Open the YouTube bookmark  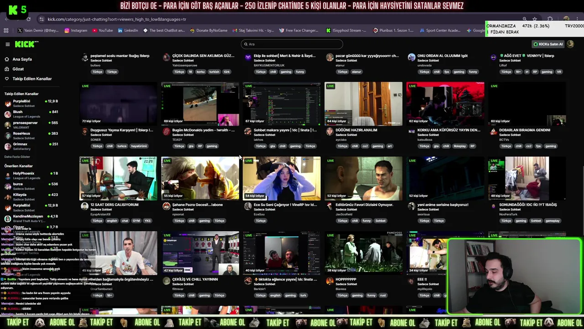(x=103, y=31)
